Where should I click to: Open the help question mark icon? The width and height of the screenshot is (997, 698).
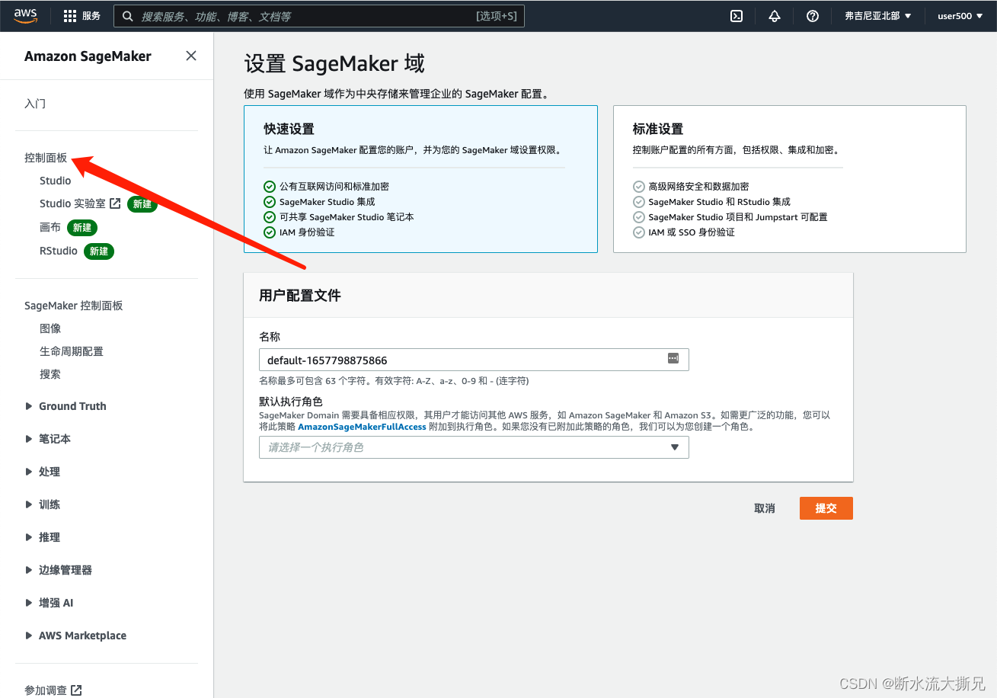click(x=813, y=16)
